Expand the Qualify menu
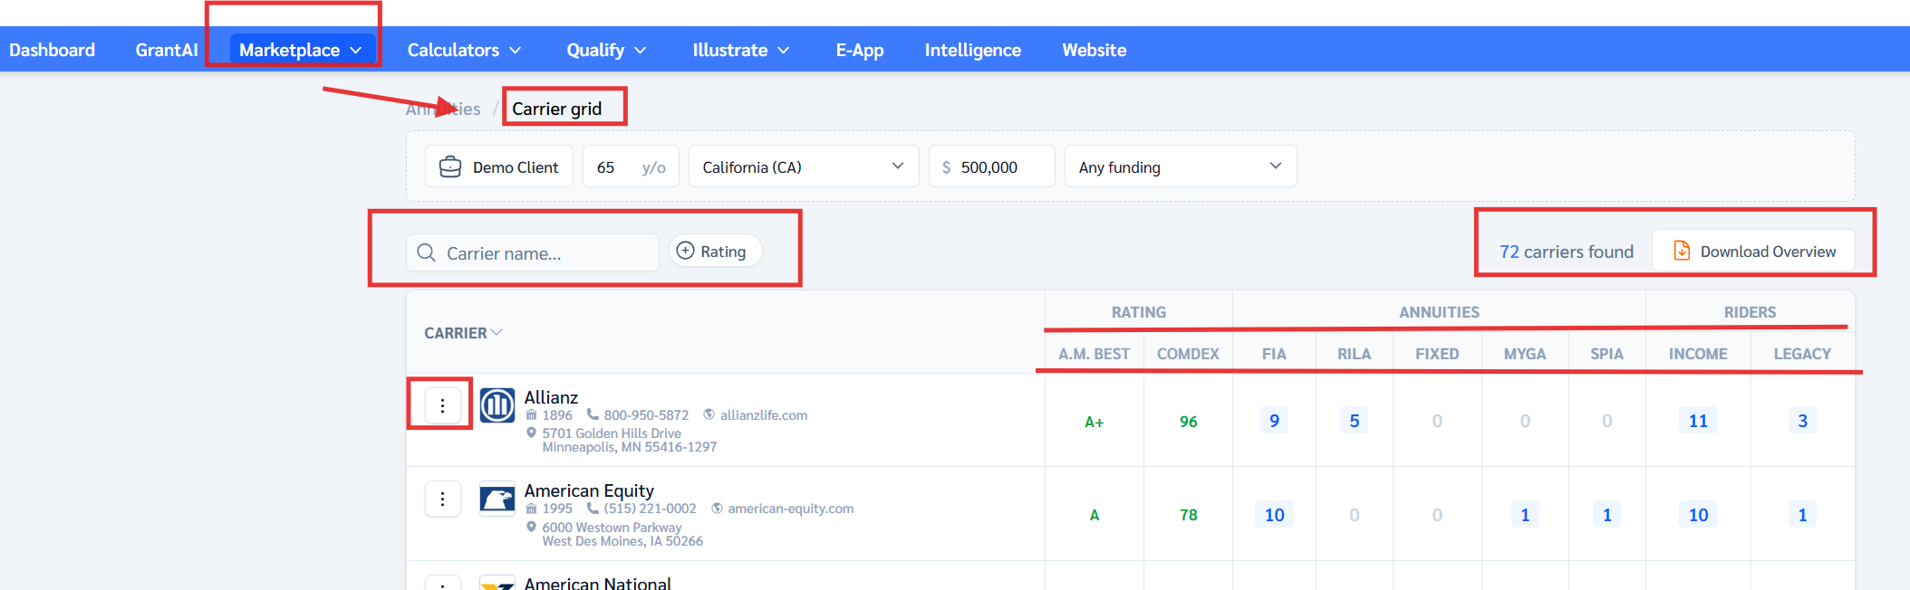Viewport: 1910px width, 590px height. pos(606,50)
